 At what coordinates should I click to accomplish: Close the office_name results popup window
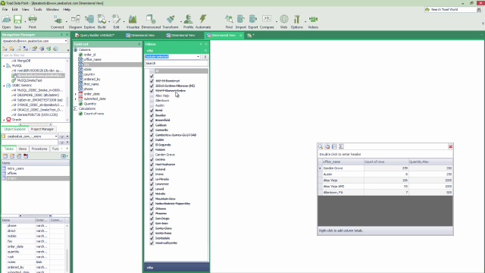pos(450,146)
